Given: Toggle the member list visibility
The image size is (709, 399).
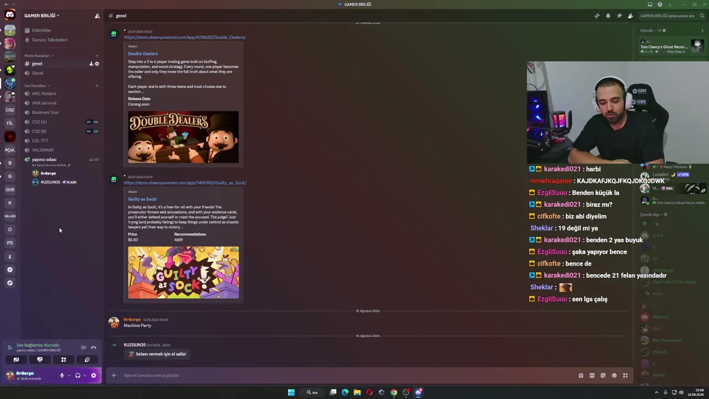Looking at the screenshot, I should click(630, 16).
